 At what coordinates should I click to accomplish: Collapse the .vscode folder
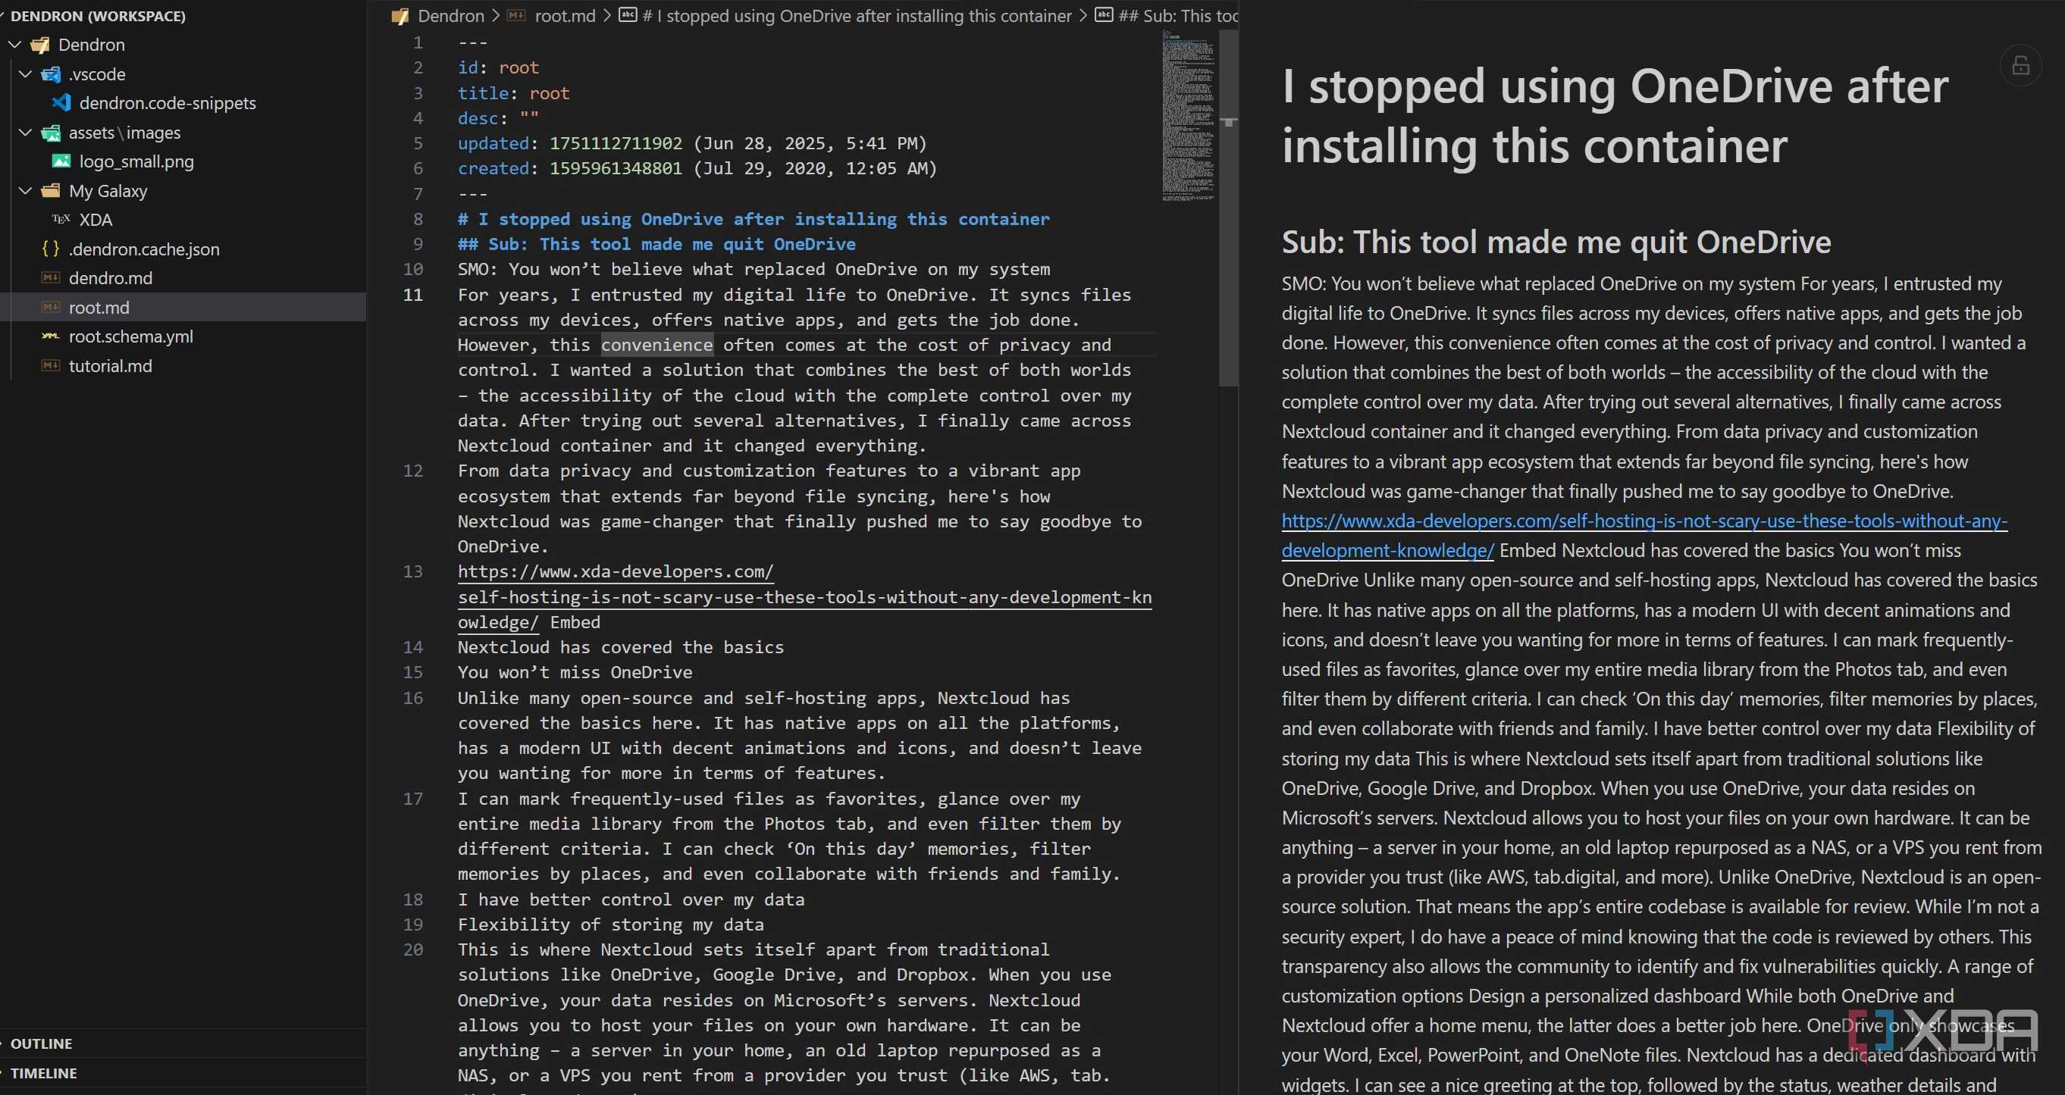26,74
